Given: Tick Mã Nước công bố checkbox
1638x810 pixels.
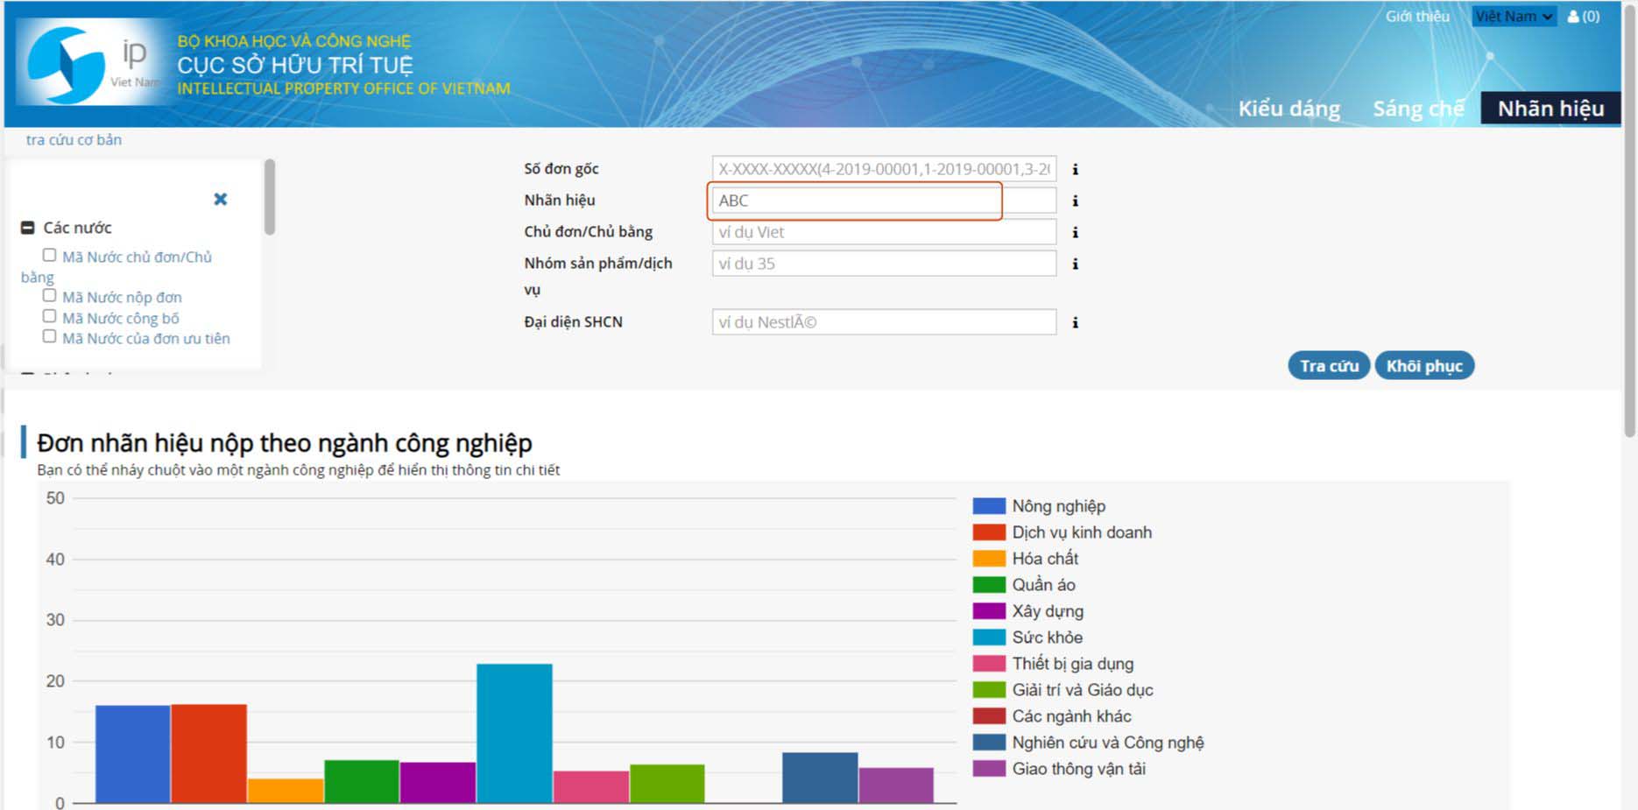Looking at the screenshot, I should [49, 316].
